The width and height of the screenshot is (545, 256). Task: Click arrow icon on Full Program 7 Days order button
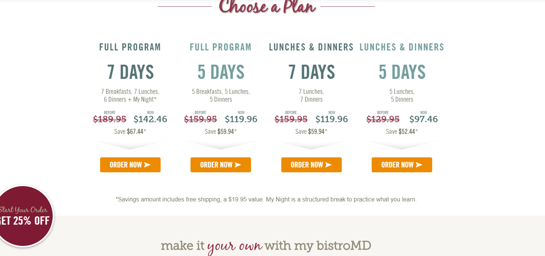[x=147, y=165]
